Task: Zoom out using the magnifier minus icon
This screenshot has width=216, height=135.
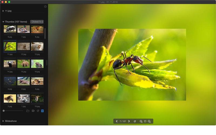Action: (x=149, y=121)
